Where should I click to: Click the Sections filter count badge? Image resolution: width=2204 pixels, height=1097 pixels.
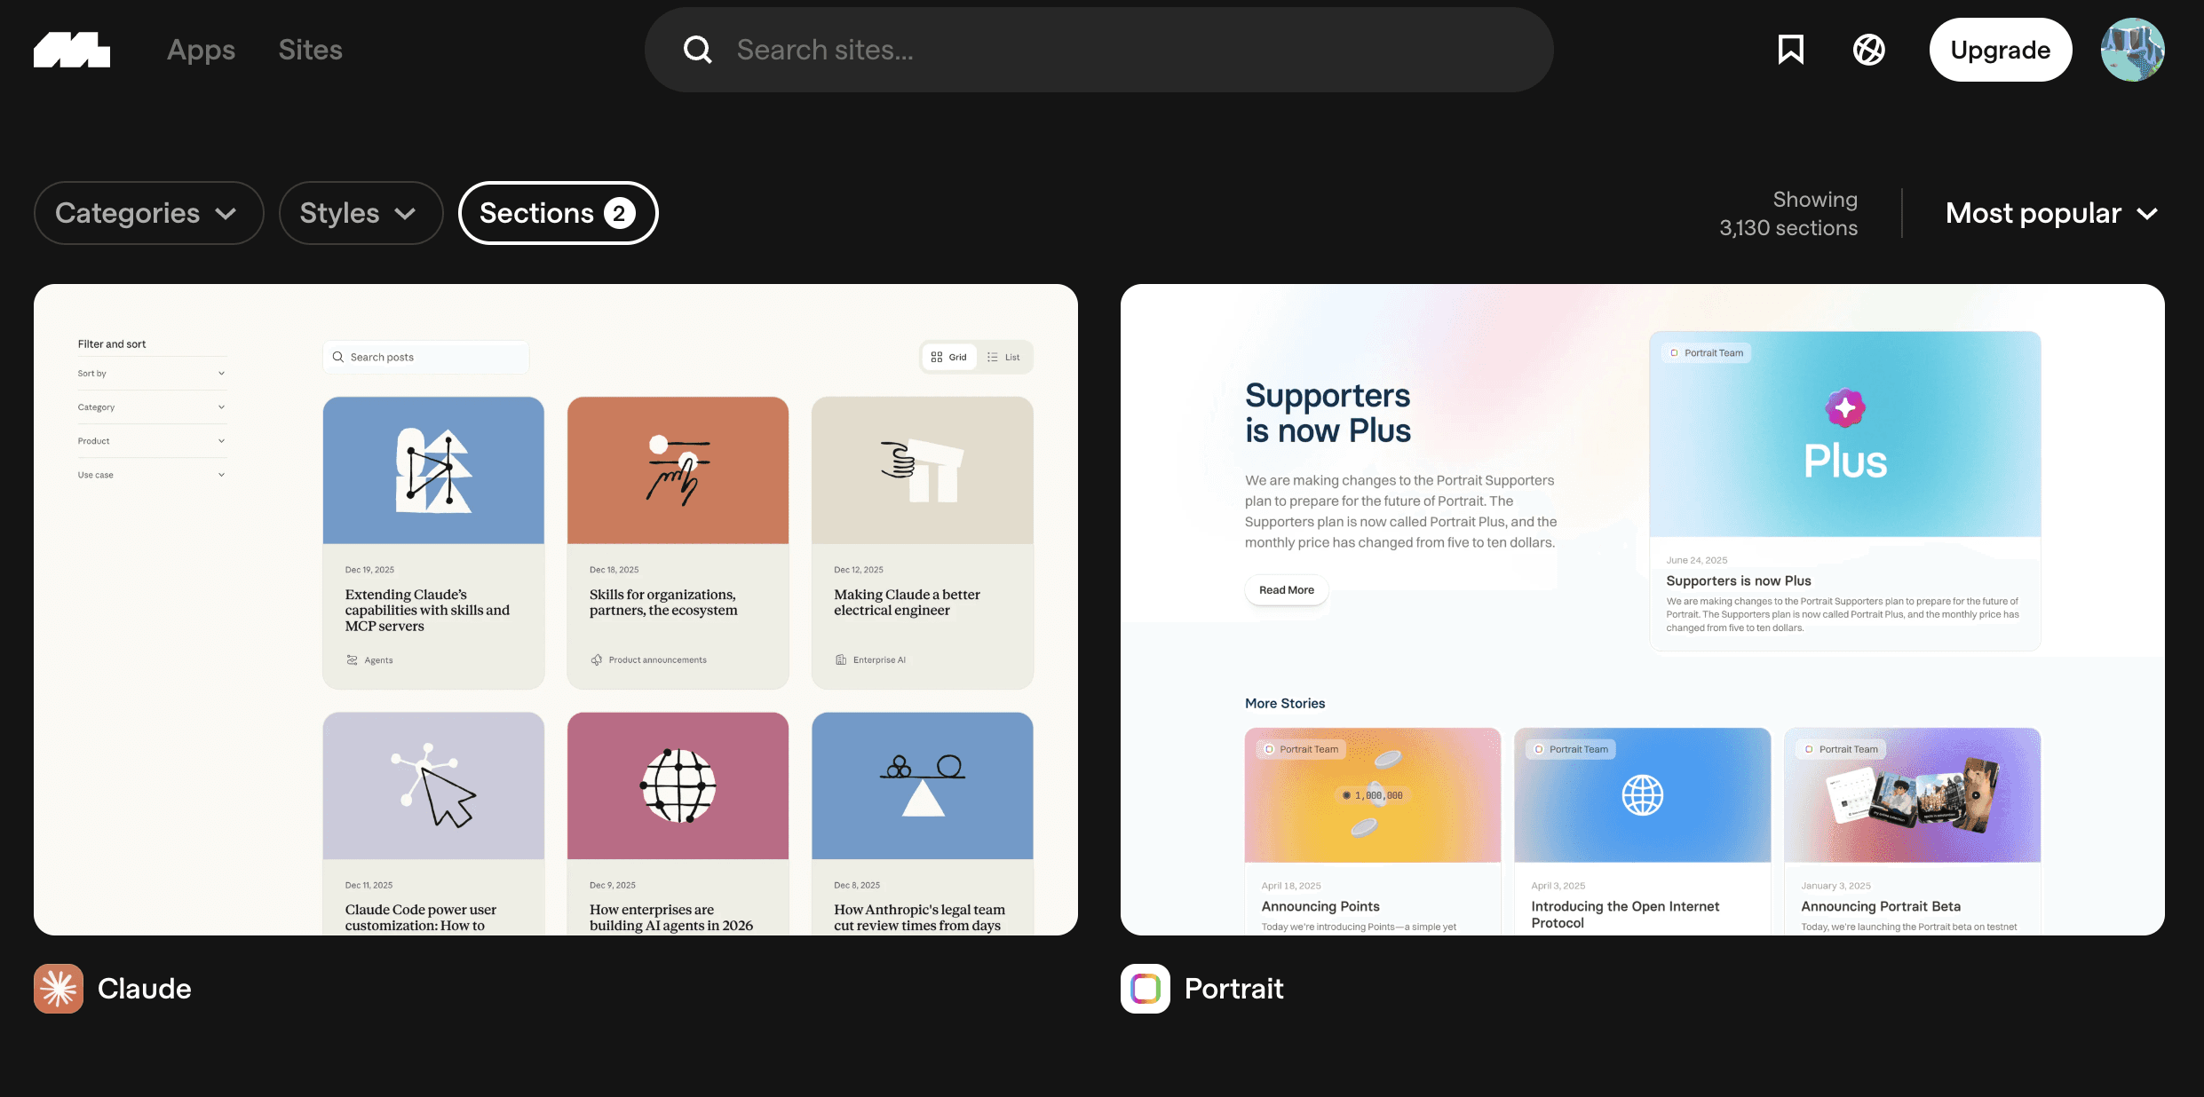pyautogui.click(x=619, y=213)
